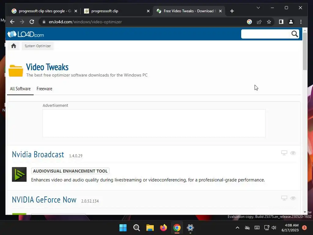Expand the hidden system tray icons chevron
The height and width of the screenshot is (235, 313).
coord(237,228)
